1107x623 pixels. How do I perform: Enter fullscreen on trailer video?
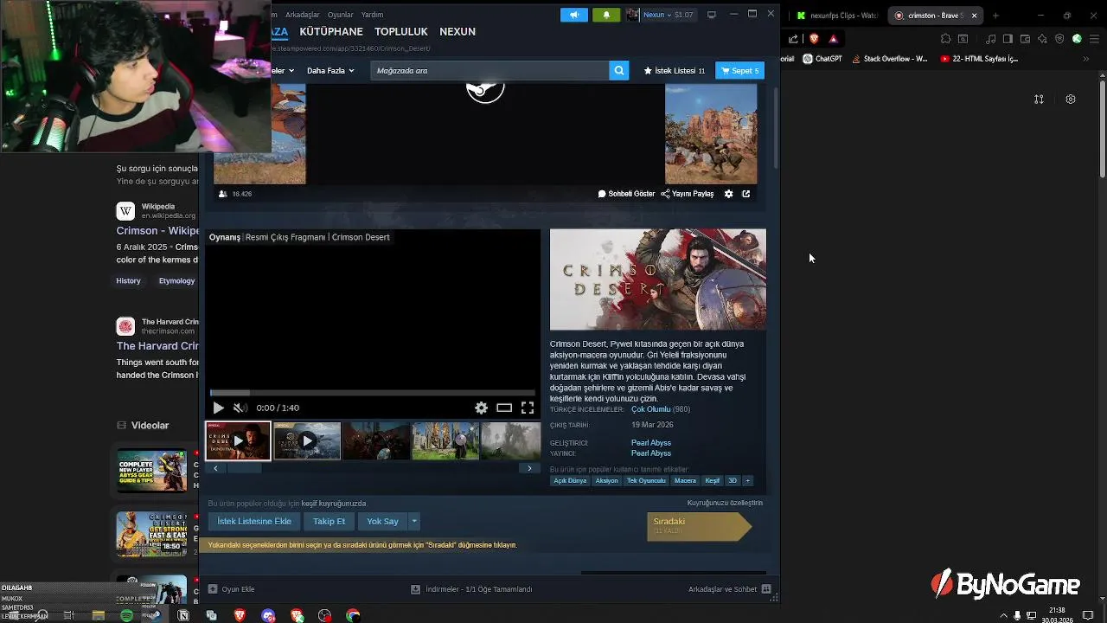tap(527, 408)
